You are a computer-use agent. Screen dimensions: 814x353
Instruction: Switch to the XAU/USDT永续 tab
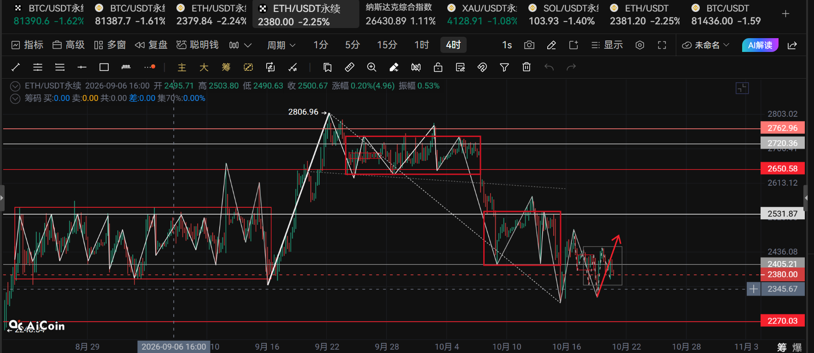tap(482, 14)
